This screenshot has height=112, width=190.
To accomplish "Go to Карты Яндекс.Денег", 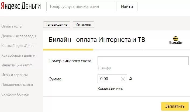I will point(18,46).
